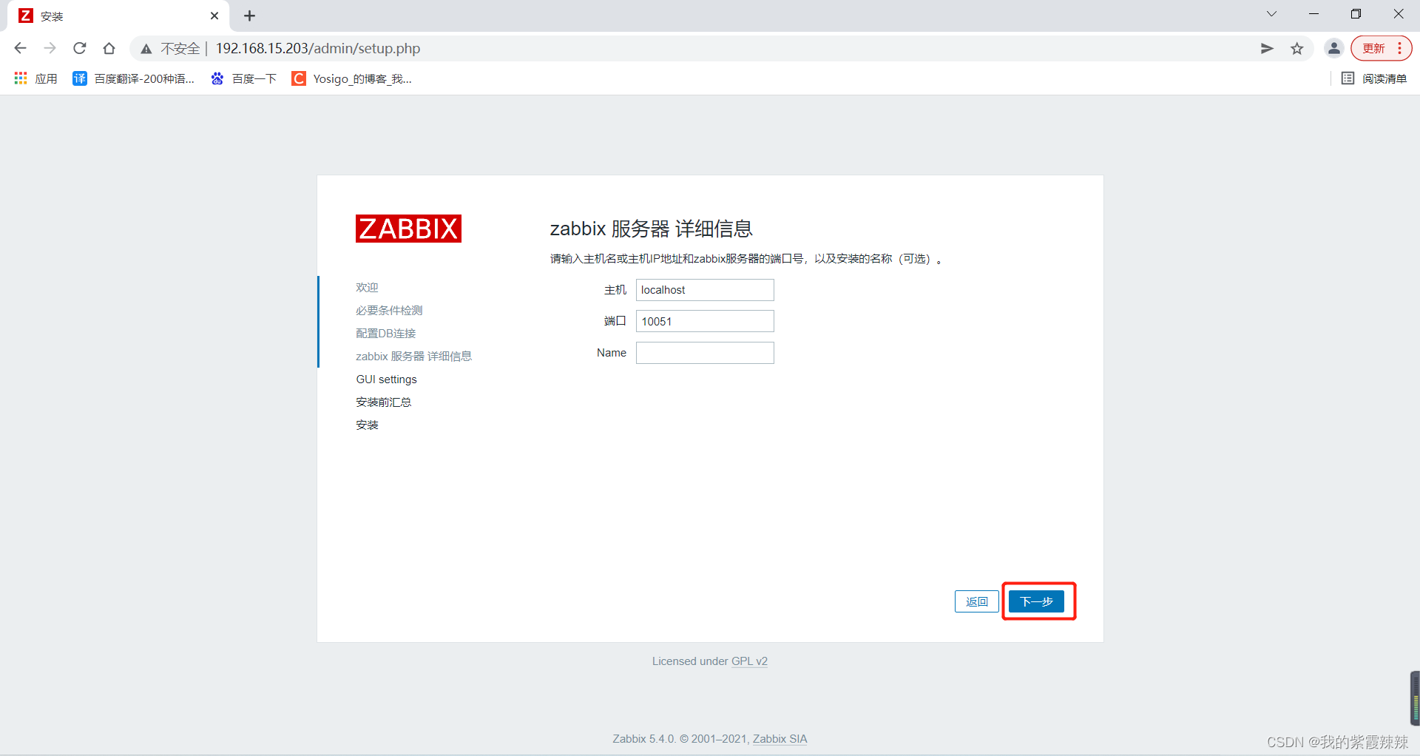Go to the browser home page icon
The width and height of the screenshot is (1420, 756).
click(109, 48)
